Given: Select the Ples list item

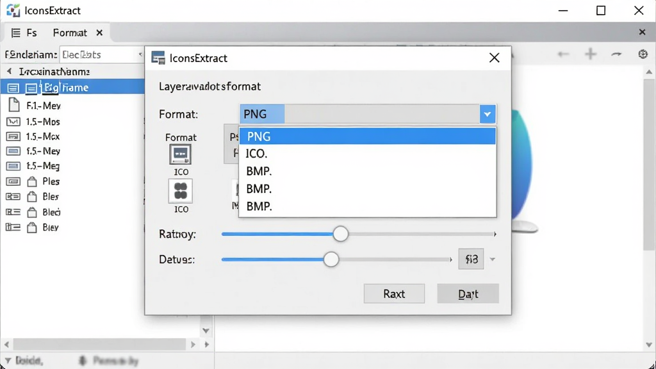Looking at the screenshot, I should 51,181.
